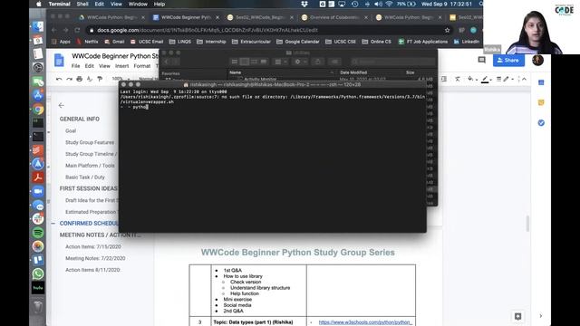Jump to Meeting Notes: 7/22/2020
580x326 pixels.
pos(95,258)
